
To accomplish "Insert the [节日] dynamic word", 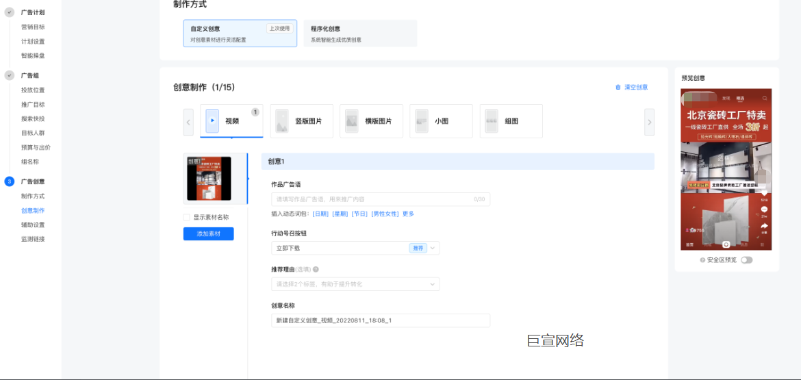I will tap(359, 214).
